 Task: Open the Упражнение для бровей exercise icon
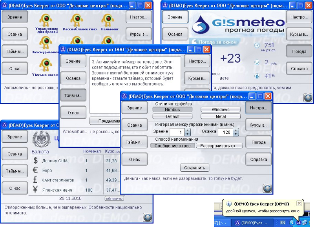coord(46,20)
